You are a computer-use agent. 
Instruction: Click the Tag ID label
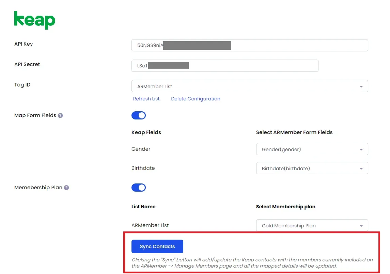click(22, 85)
